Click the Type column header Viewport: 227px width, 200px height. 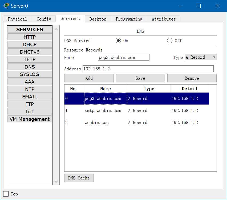(x=149, y=89)
